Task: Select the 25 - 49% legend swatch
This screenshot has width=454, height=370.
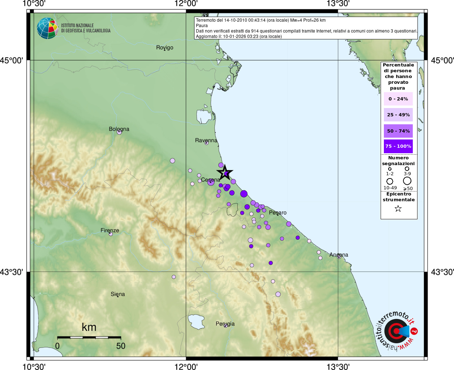Action: point(398,115)
